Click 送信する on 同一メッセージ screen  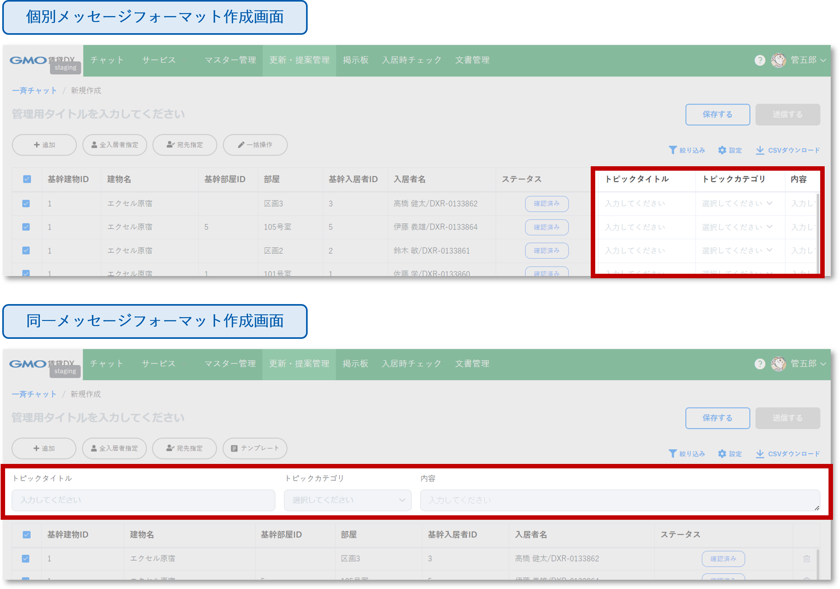pos(787,419)
